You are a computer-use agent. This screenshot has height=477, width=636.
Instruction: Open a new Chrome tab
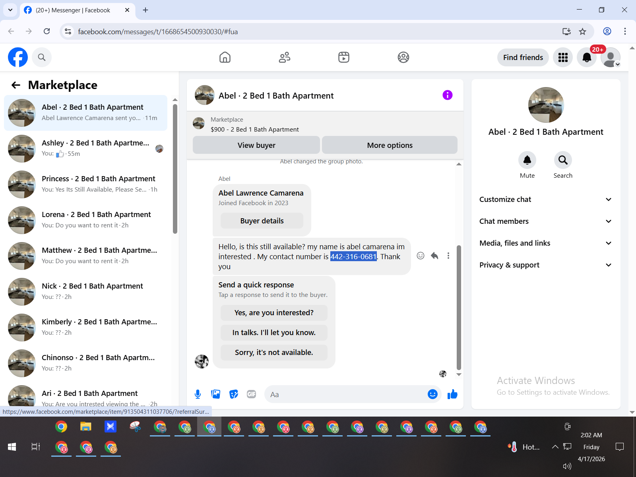point(145,10)
